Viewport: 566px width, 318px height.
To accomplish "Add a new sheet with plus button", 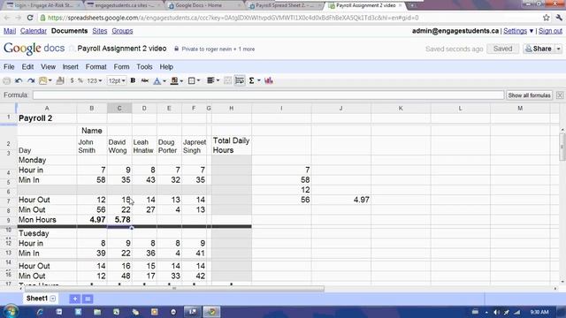I will 74,299.
